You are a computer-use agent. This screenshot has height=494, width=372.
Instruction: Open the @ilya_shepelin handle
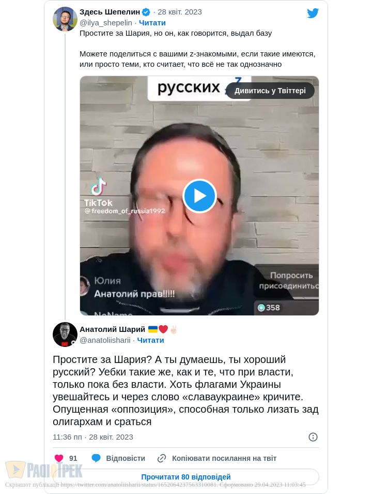[x=105, y=23]
